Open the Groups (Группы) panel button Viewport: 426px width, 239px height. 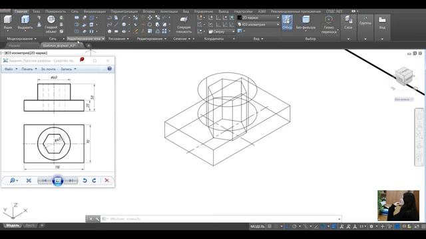click(x=365, y=21)
